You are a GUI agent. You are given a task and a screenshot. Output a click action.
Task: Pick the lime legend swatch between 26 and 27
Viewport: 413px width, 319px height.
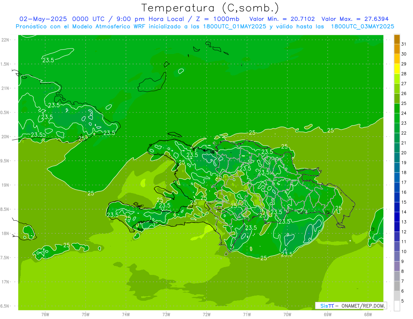[397, 89]
